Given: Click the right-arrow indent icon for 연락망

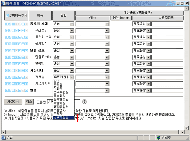Looking at the screenshot, I should coord(26,64).
